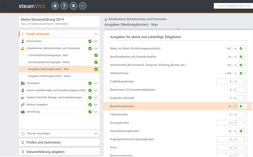Open details arrow for Reisekosten für Auswärtstätigkeiten

click(x=243, y=90)
